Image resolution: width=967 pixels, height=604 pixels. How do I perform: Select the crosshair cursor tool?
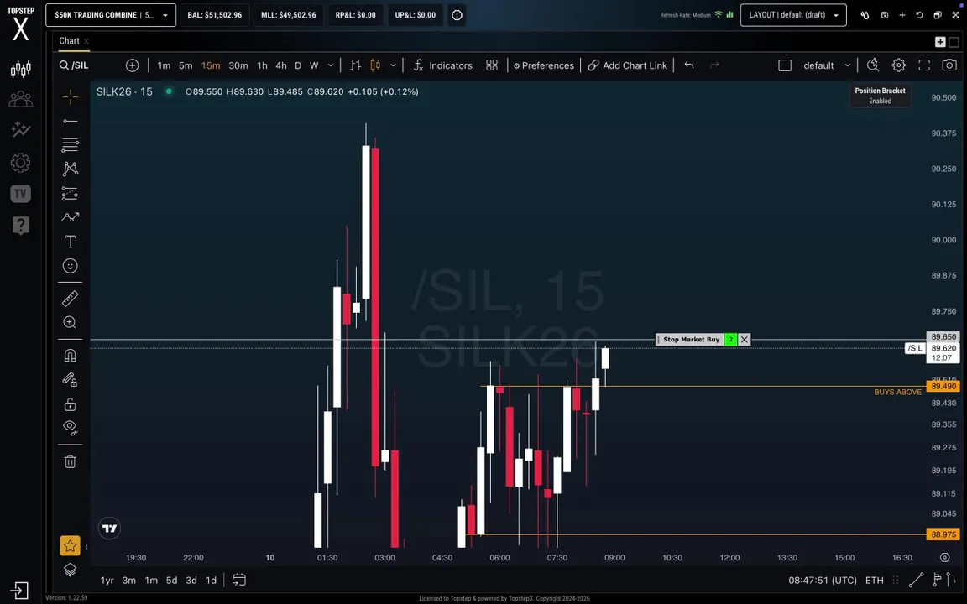tap(71, 96)
